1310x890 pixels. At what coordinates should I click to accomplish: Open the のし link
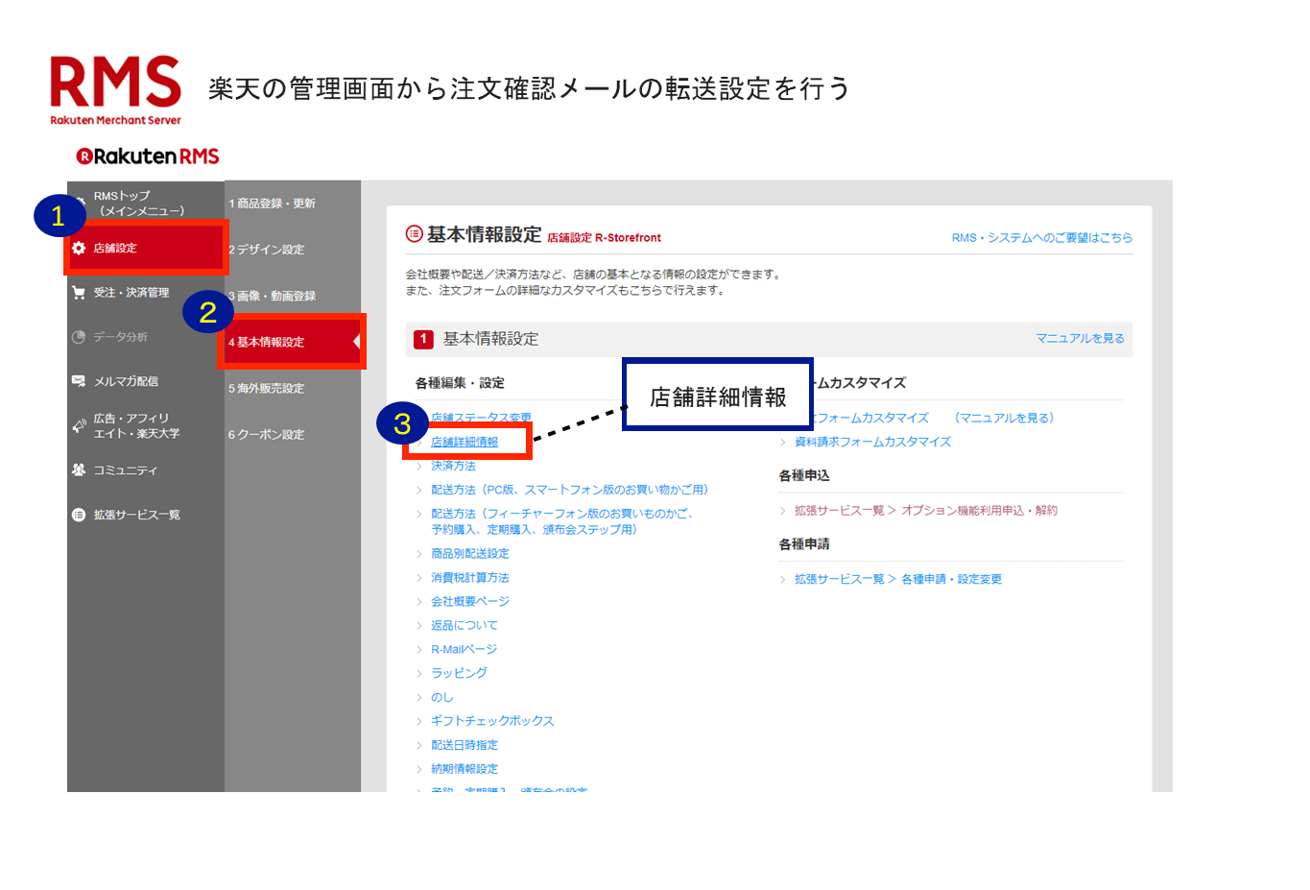pos(441,697)
